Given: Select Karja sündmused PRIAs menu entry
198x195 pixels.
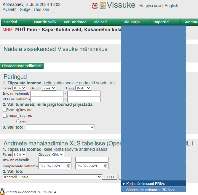Looking at the screenshot, I should pyautogui.click(x=154, y=183).
